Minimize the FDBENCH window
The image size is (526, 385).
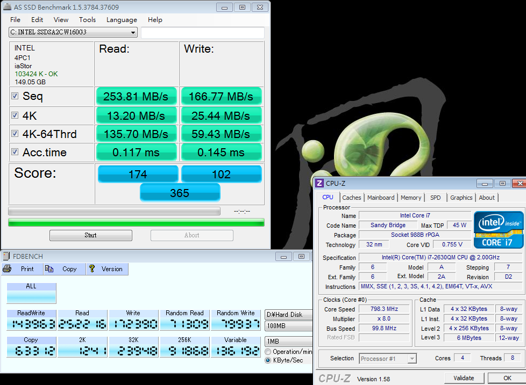point(284,257)
